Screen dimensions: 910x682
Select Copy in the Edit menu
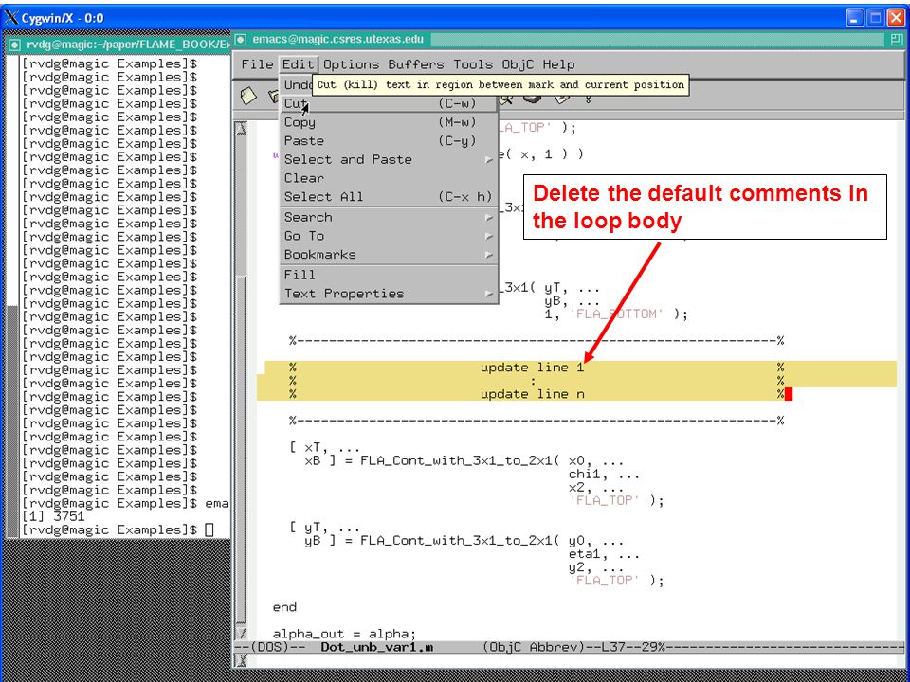pyautogui.click(x=389, y=122)
